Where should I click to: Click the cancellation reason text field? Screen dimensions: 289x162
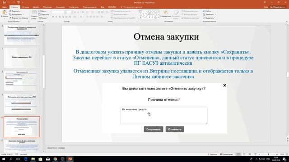tap(164, 115)
